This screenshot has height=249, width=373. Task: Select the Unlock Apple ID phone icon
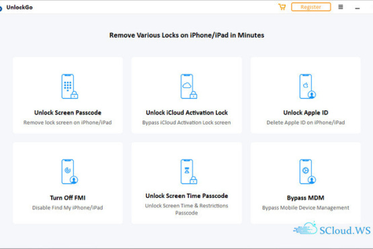[x=308, y=86]
